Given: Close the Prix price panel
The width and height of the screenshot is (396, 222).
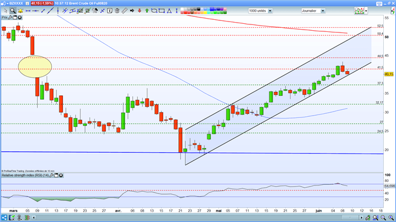Looking at the screenshot, I should click(x=19, y=17).
